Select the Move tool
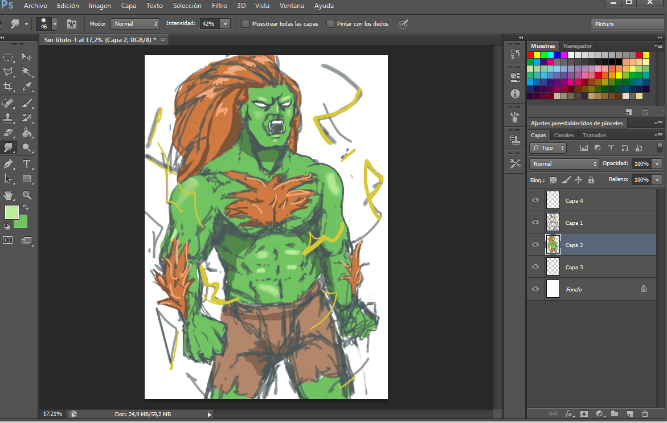This screenshot has width=667, height=423. pos(27,57)
